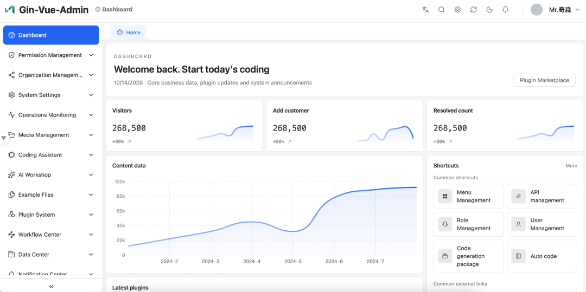
Task: Select Dashboard in the sidebar
Action: (51, 35)
